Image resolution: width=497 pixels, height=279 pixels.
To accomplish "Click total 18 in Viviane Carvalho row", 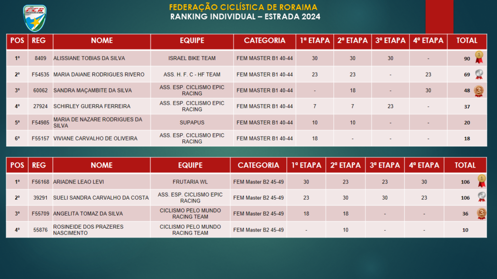I will (x=467, y=139).
